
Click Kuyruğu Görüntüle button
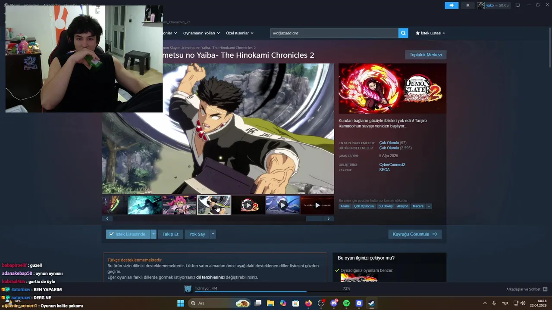coord(415,234)
